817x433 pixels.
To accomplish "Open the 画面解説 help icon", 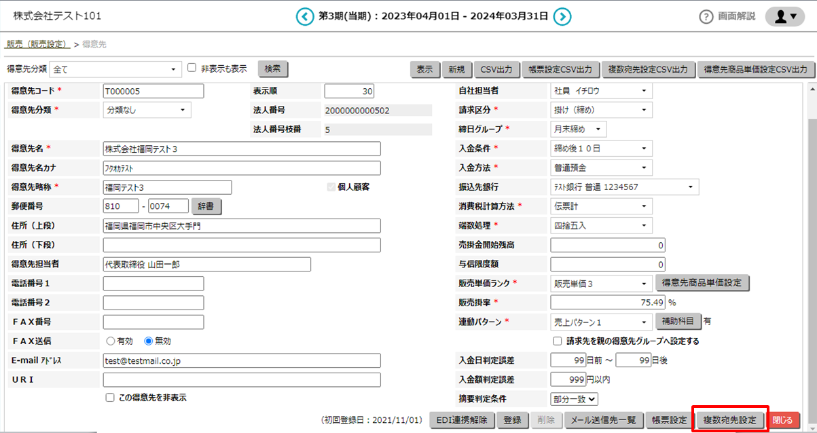I will [706, 17].
